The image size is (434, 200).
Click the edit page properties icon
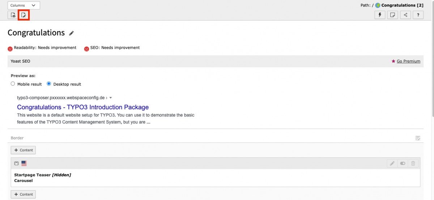point(24,15)
